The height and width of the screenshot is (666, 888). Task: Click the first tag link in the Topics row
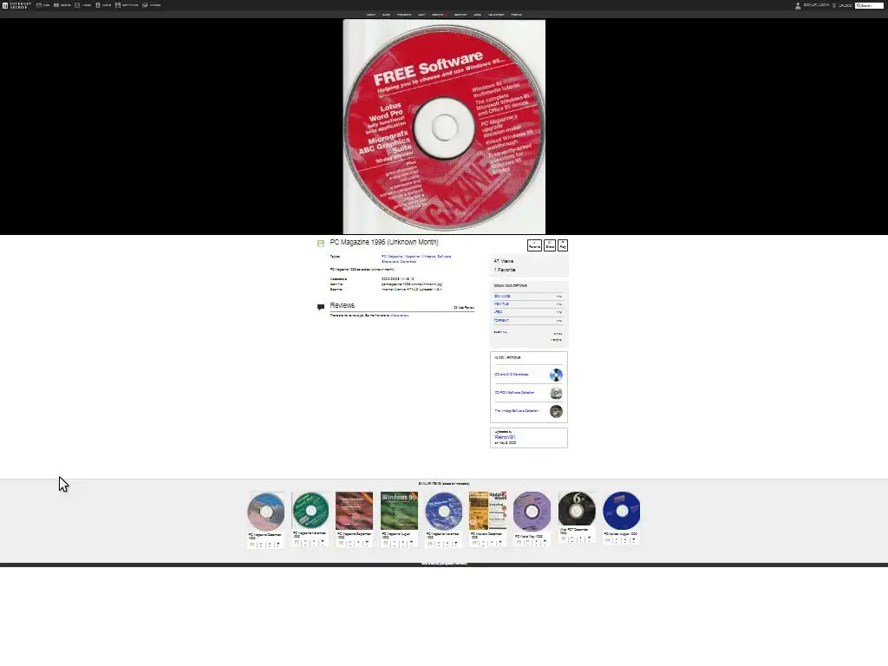[x=392, y=257]
